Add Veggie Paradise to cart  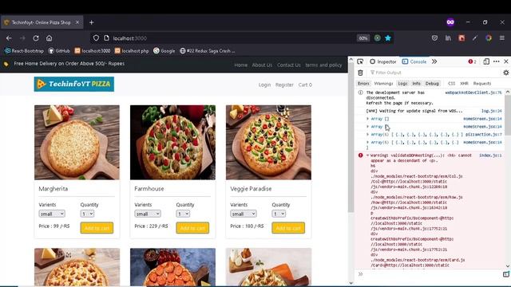point(288,228)
